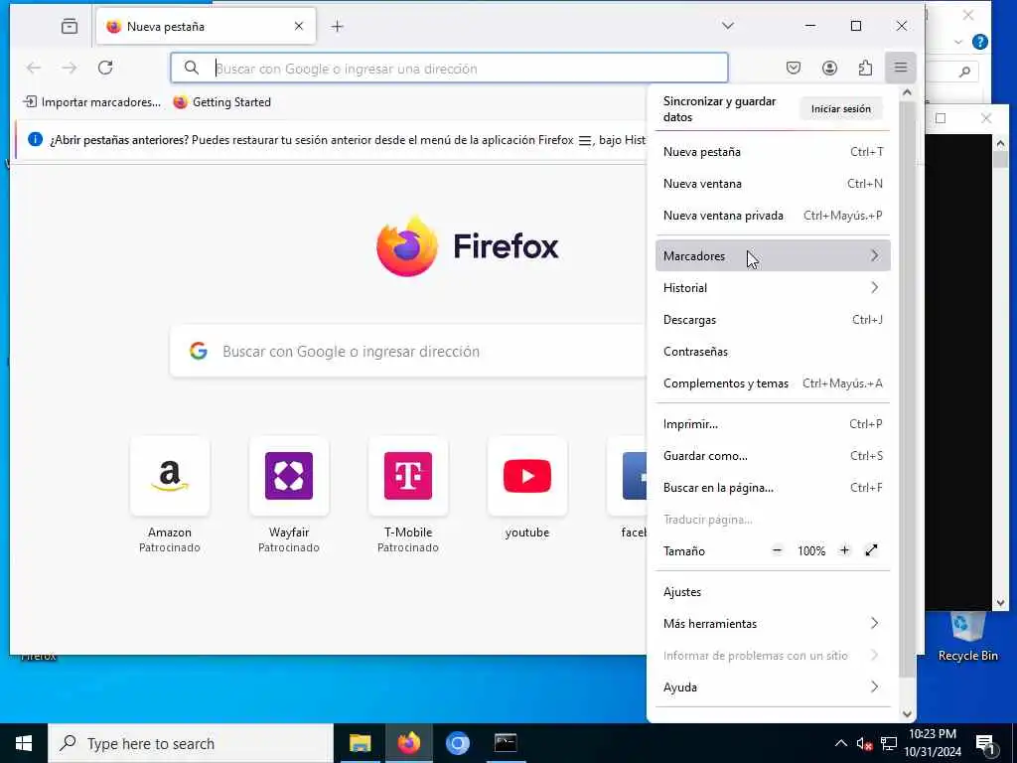Screen dimensions: 1017x763
Task: Increase zoom with the plus button
Action: 844,550
